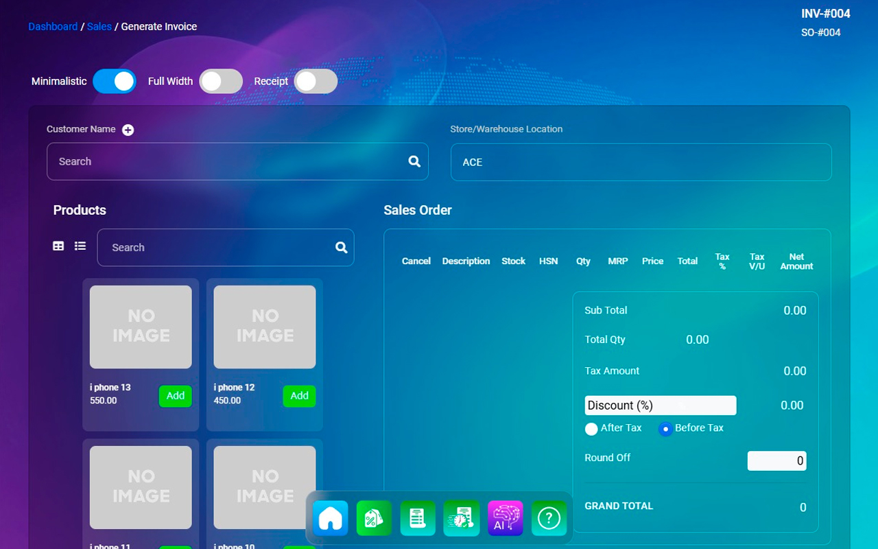Click the i phone 10 product image
The width and height of the screenshot is (878, 549).
(x=265, y=487)
